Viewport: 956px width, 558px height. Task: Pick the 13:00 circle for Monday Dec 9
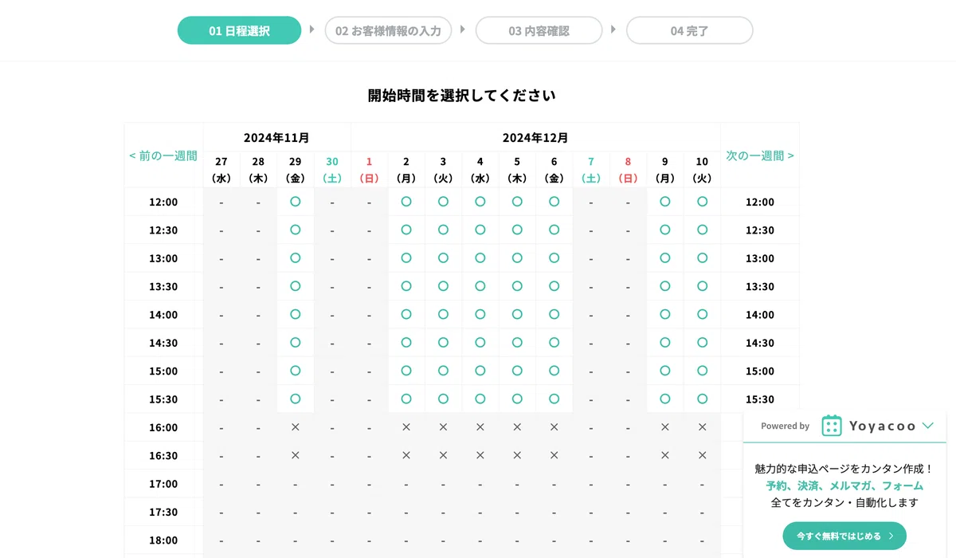coord(665,258)
